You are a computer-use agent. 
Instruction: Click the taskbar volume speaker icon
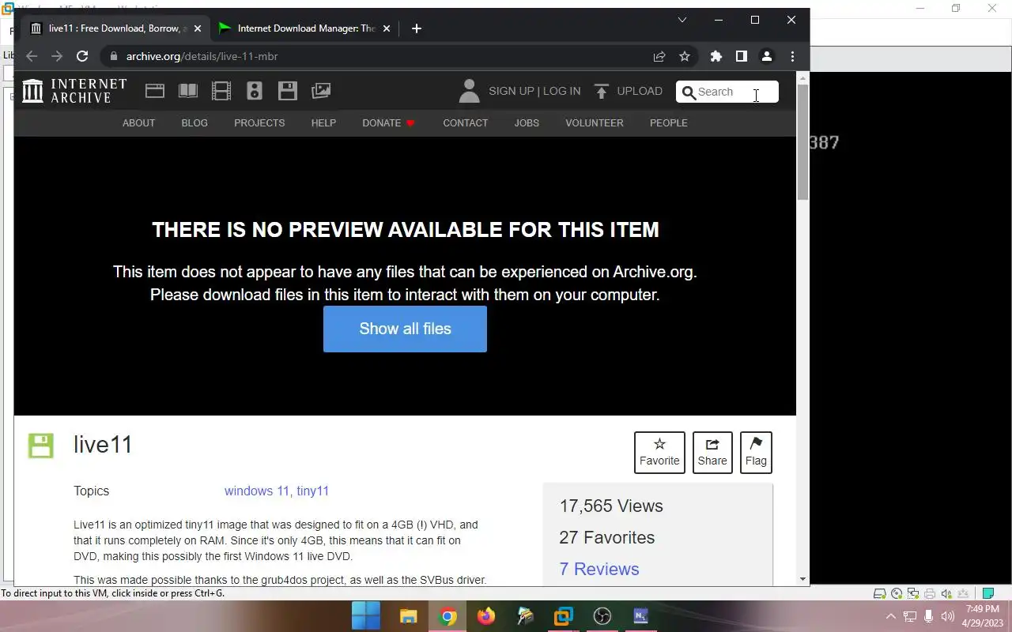coord(948,616)
